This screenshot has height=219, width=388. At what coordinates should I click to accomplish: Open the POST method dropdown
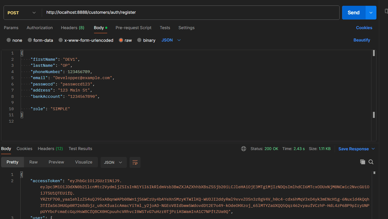[22, 13]
